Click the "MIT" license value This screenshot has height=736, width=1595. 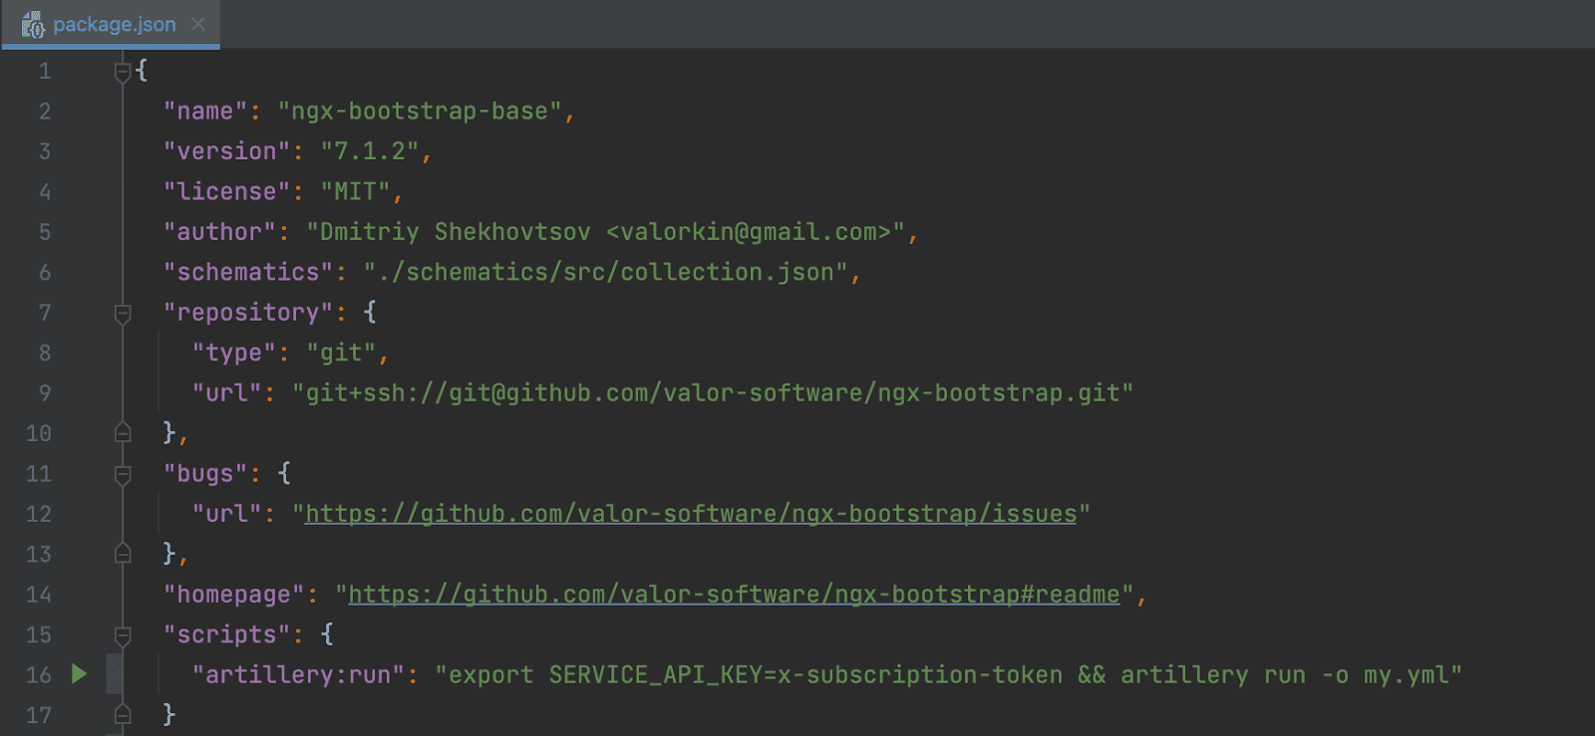coord(355,191)
